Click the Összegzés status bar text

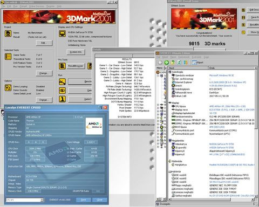[165, 204]
